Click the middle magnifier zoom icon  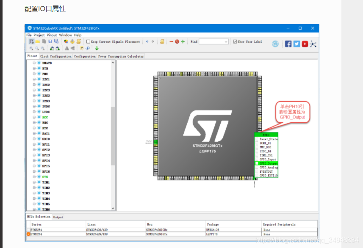pos(37,48)
